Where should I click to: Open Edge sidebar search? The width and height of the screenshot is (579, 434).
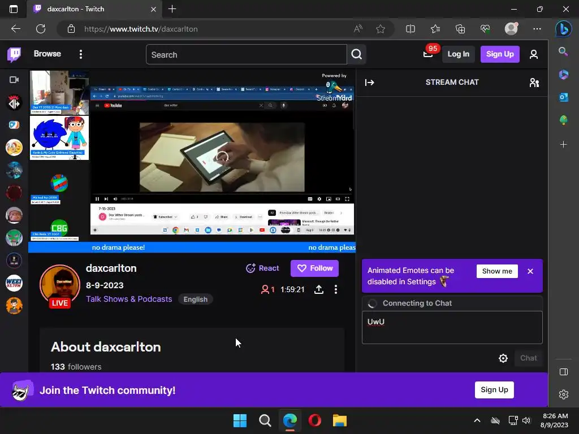coord(563,51)
